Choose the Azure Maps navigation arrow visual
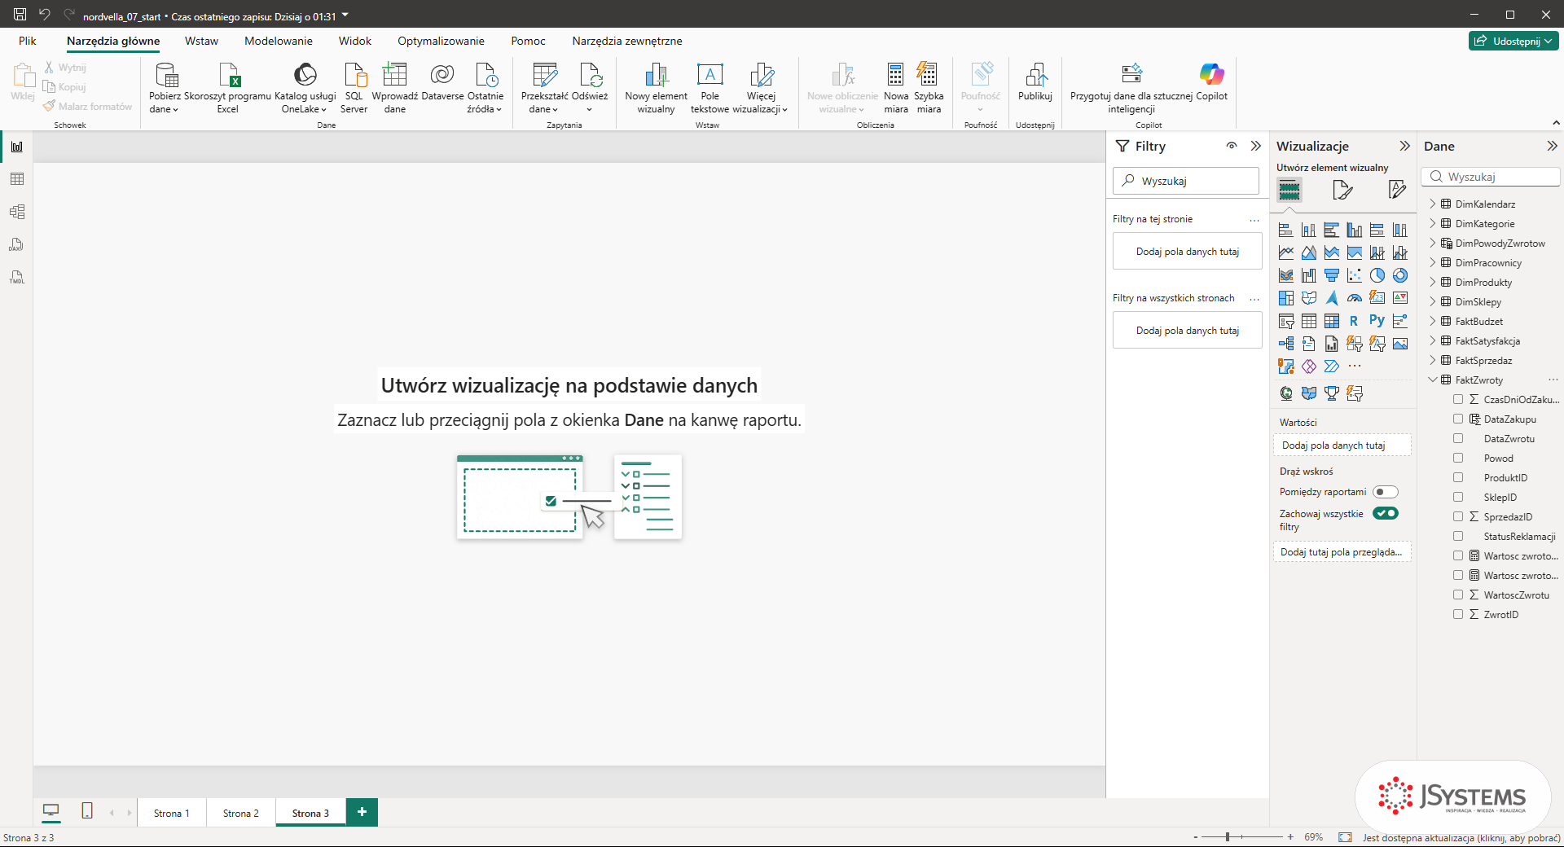The width and height of the screenshot is (1564, 847). pyautogui.click(x=1332, y=298)
